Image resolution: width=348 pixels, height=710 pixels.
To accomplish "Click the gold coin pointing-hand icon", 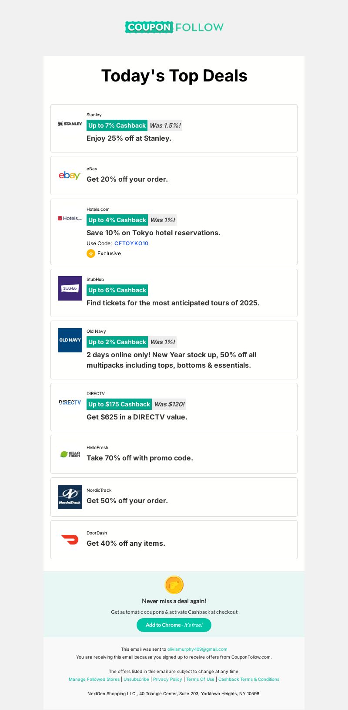I will point(174,585).
